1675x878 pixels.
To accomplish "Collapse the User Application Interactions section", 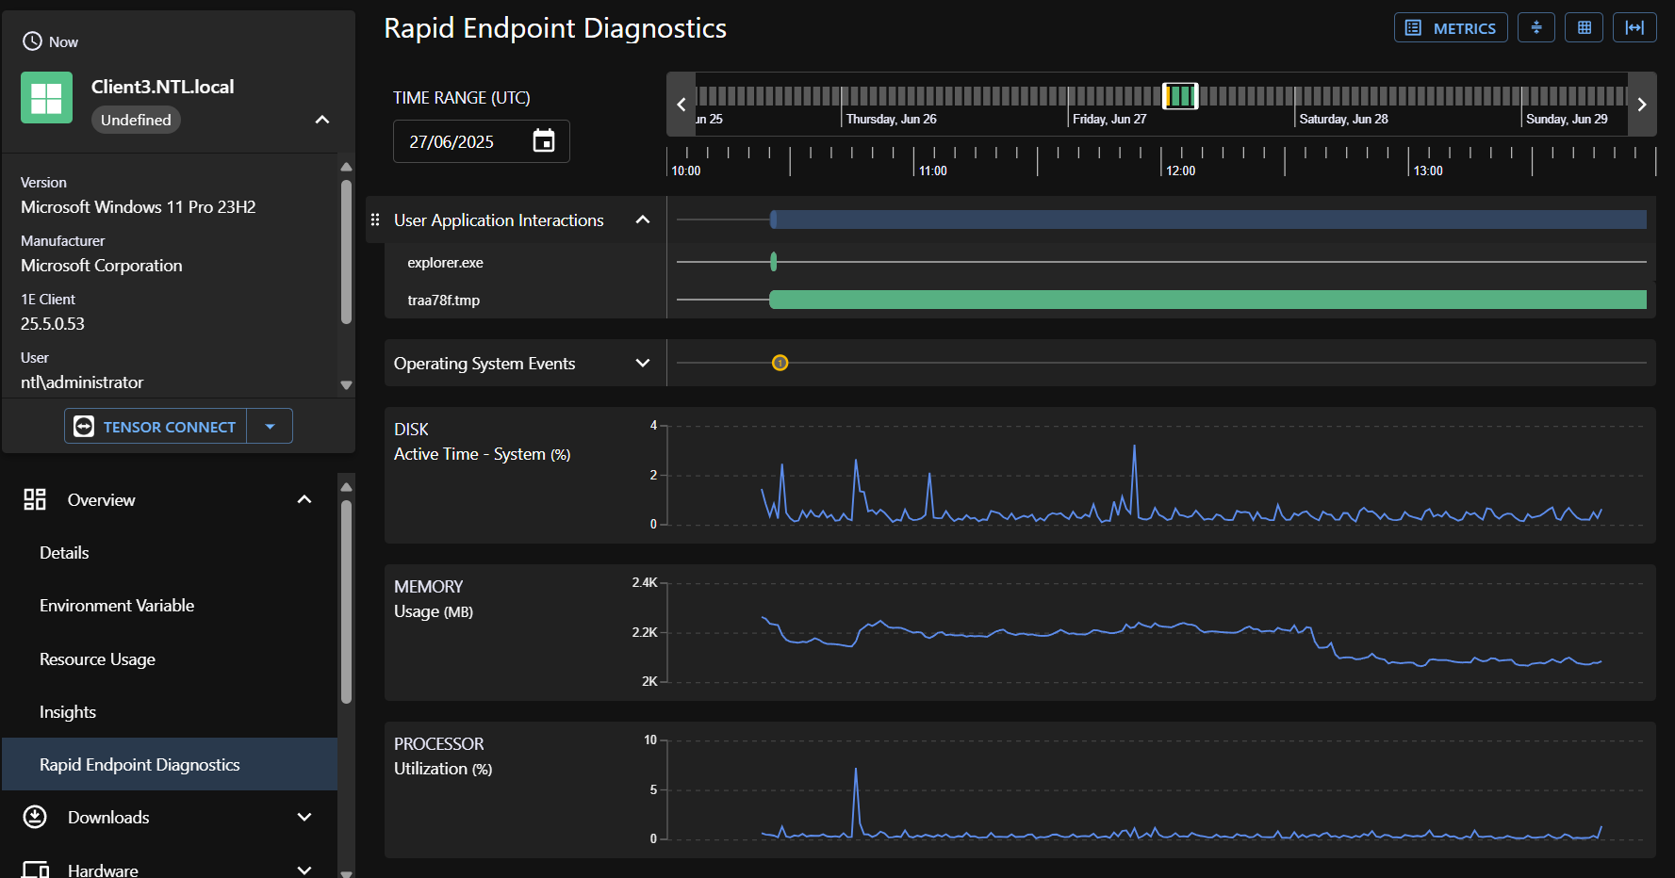I will 643,220.
